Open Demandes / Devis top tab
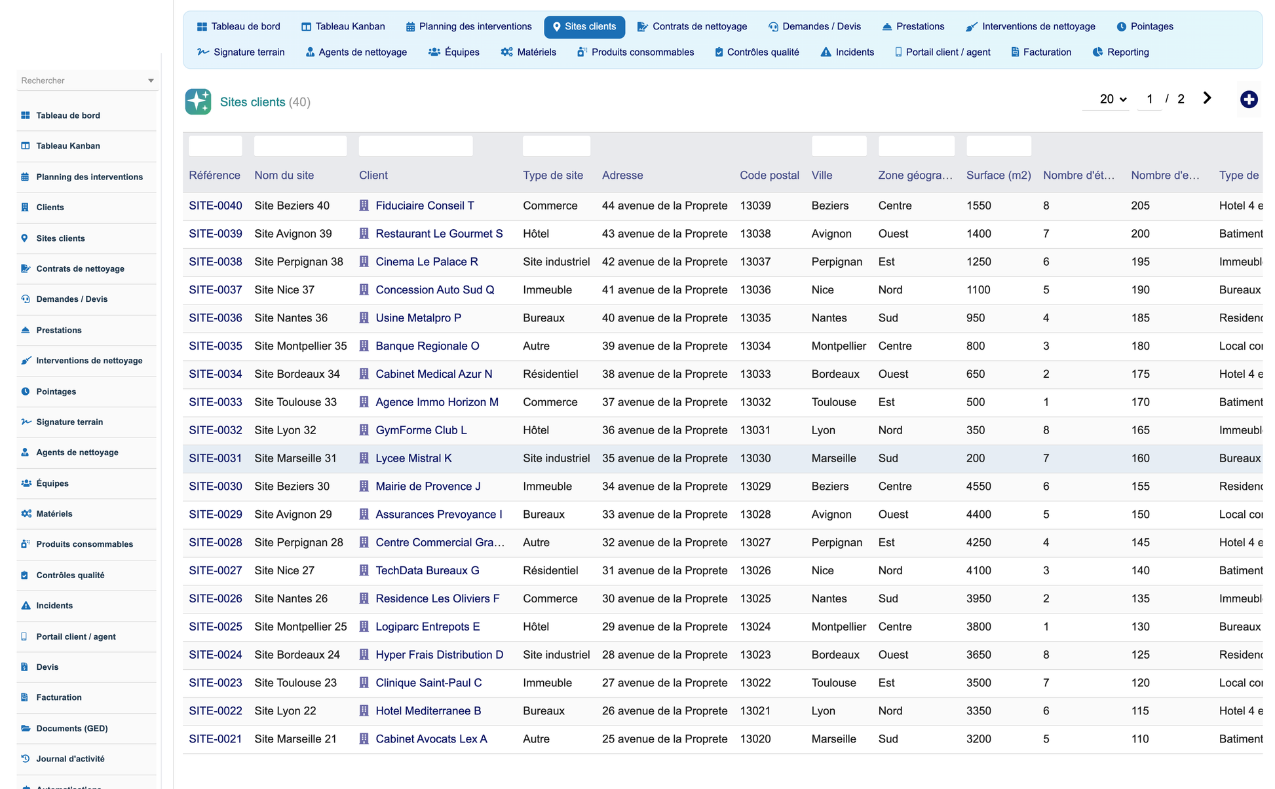The height and width of the screenshot is (789, 1275). point(814,27)
